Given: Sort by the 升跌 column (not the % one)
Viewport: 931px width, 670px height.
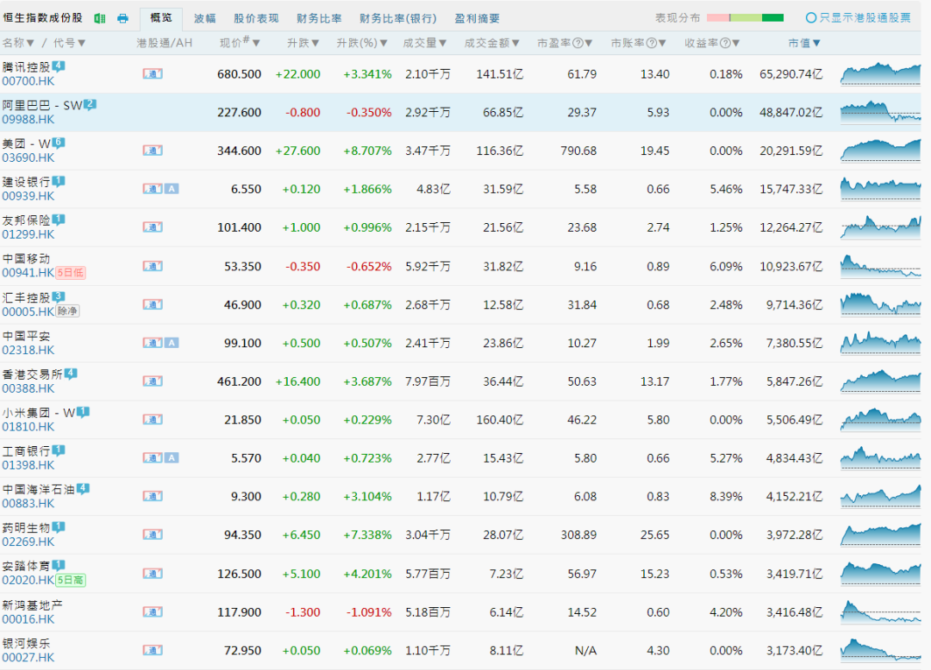Looking at the screenshot, I should [303, 43].
